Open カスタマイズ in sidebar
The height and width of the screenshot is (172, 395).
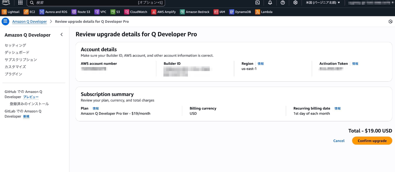15,67
